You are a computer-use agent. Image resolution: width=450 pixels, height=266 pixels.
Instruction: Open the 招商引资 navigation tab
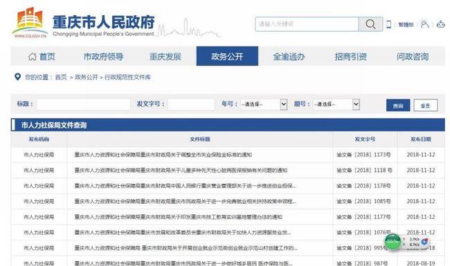pos(351,57)
